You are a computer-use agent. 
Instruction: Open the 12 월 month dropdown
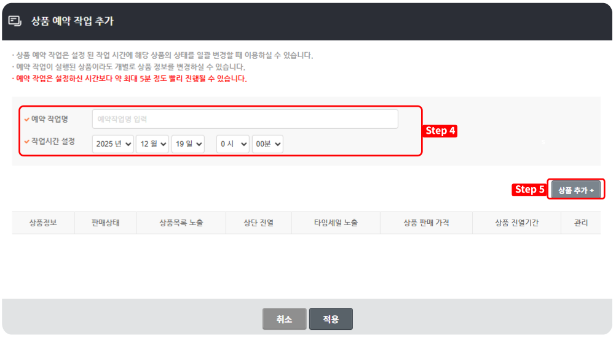(152, 144)
